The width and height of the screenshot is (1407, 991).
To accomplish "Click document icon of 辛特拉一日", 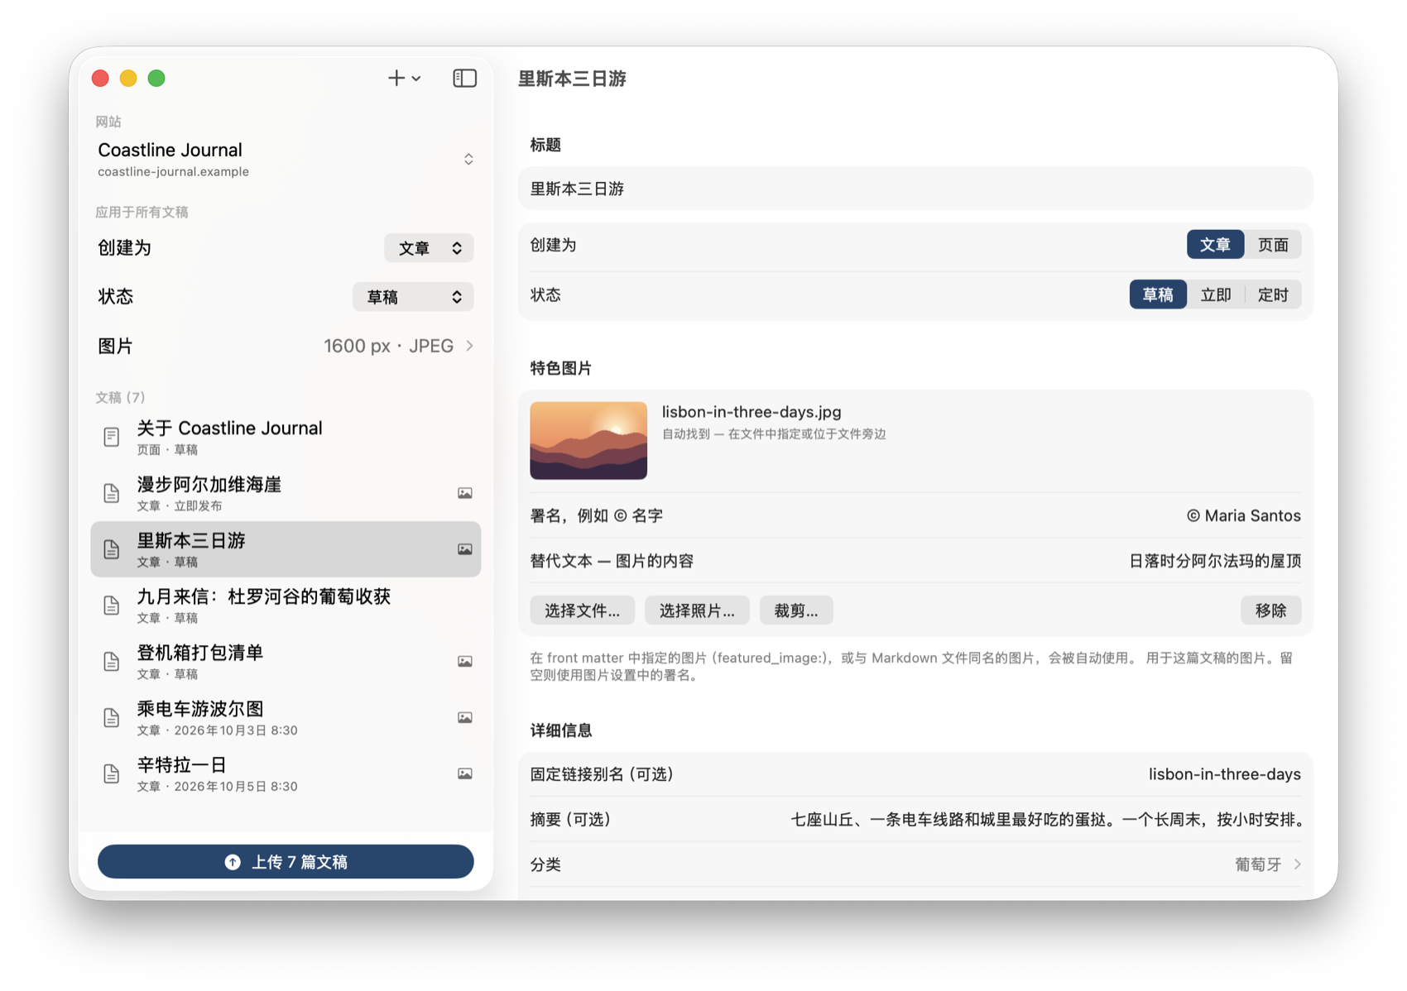I will [111, 774].
